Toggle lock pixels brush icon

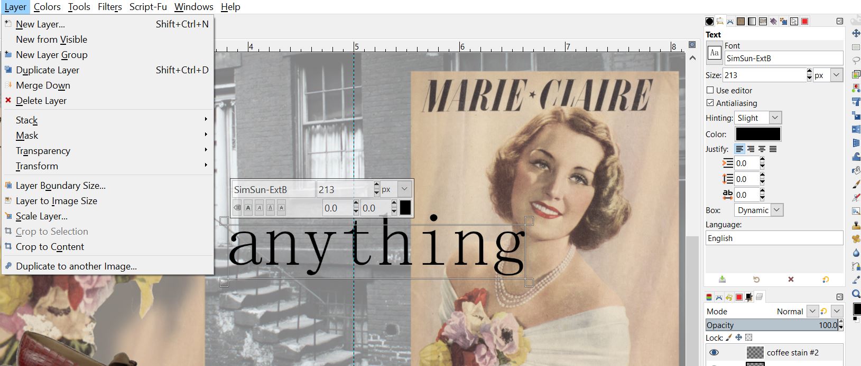tap(728, 338)
